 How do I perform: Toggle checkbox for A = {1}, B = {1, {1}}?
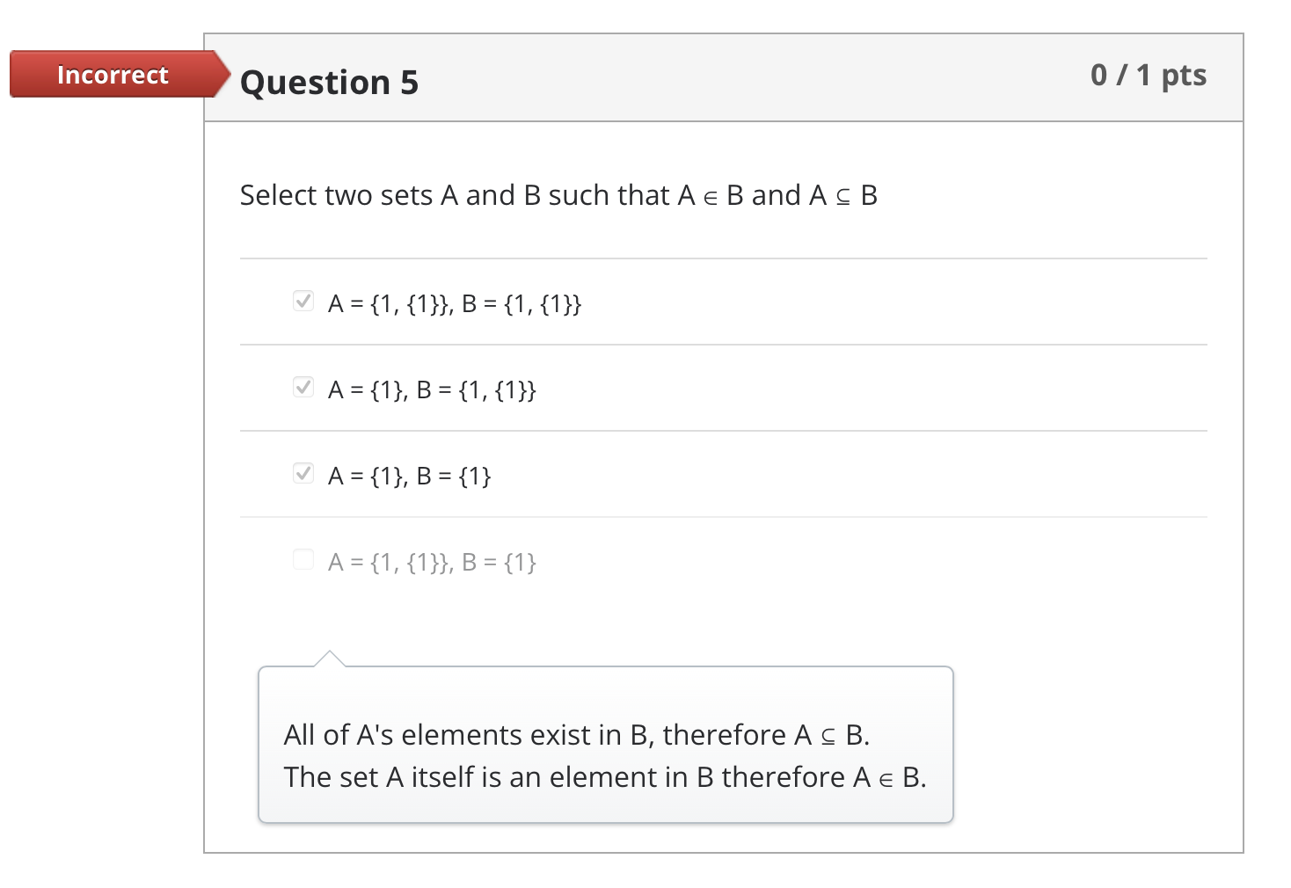click(x=303, y=386)
